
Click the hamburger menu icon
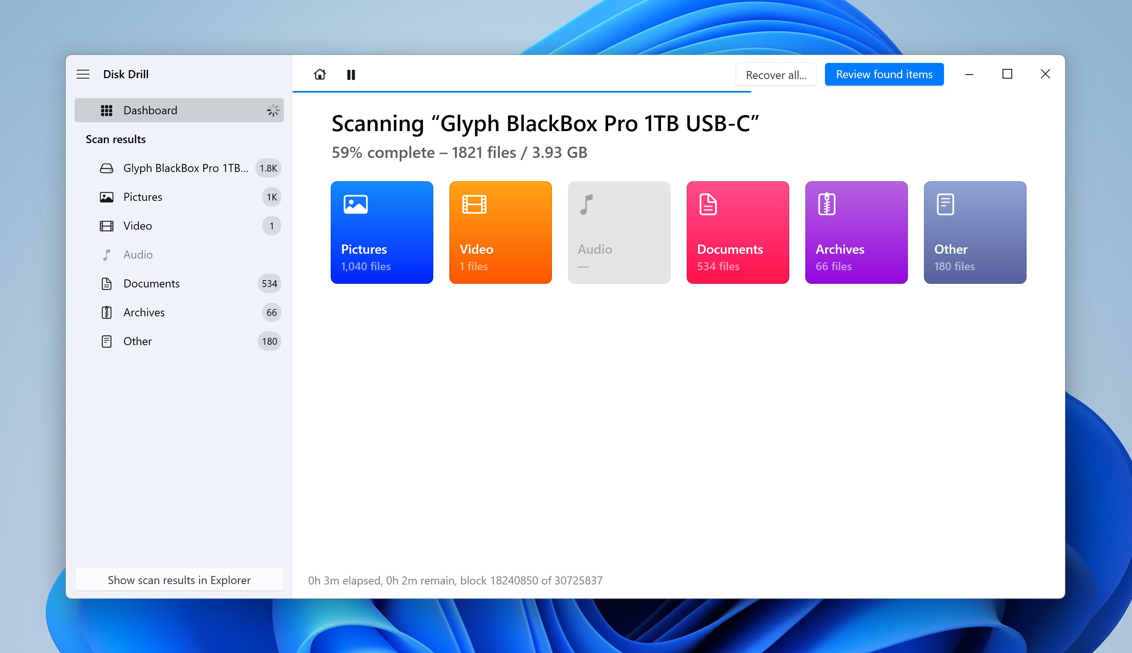[x=83, y=74]
